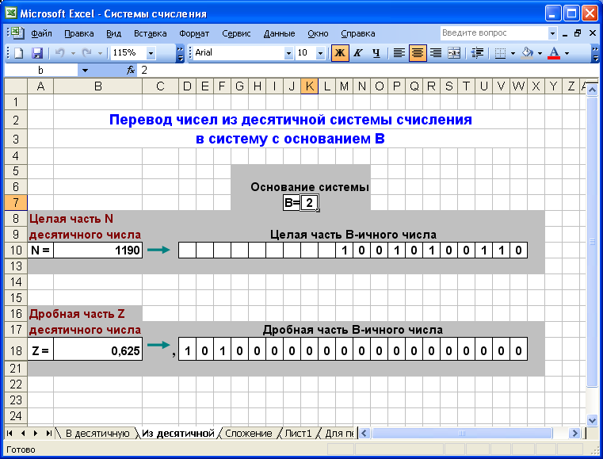The image size is (603, 459).
Task: Click the Undo arrow icon
Action: (x=59, y=53)
